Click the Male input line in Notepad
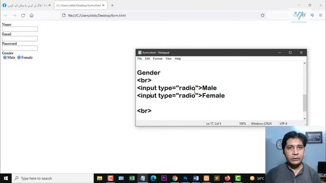Image resolution: width=326 pixels, height=183 pixels. point(177,88)
